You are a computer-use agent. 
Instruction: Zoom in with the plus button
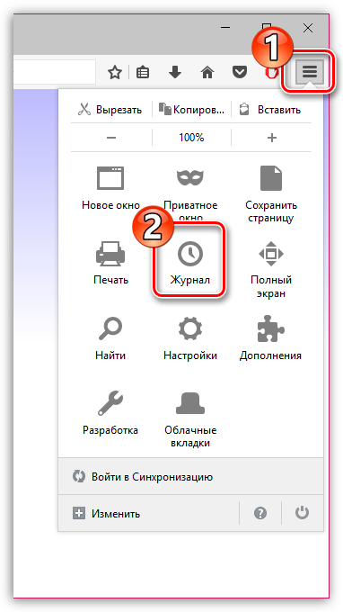(x=272, y=138)
